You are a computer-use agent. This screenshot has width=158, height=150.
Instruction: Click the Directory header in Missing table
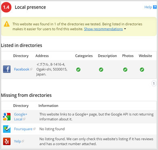click(x=21, y=106)
